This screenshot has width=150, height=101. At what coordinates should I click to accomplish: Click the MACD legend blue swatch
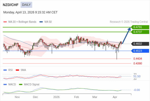[5, 84]
